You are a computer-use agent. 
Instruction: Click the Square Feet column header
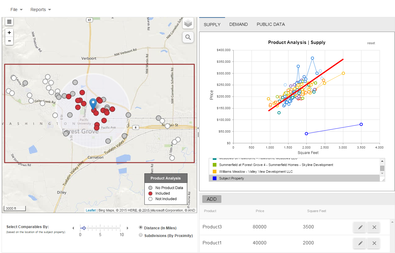pyautogui.click(x=317, y=211)
